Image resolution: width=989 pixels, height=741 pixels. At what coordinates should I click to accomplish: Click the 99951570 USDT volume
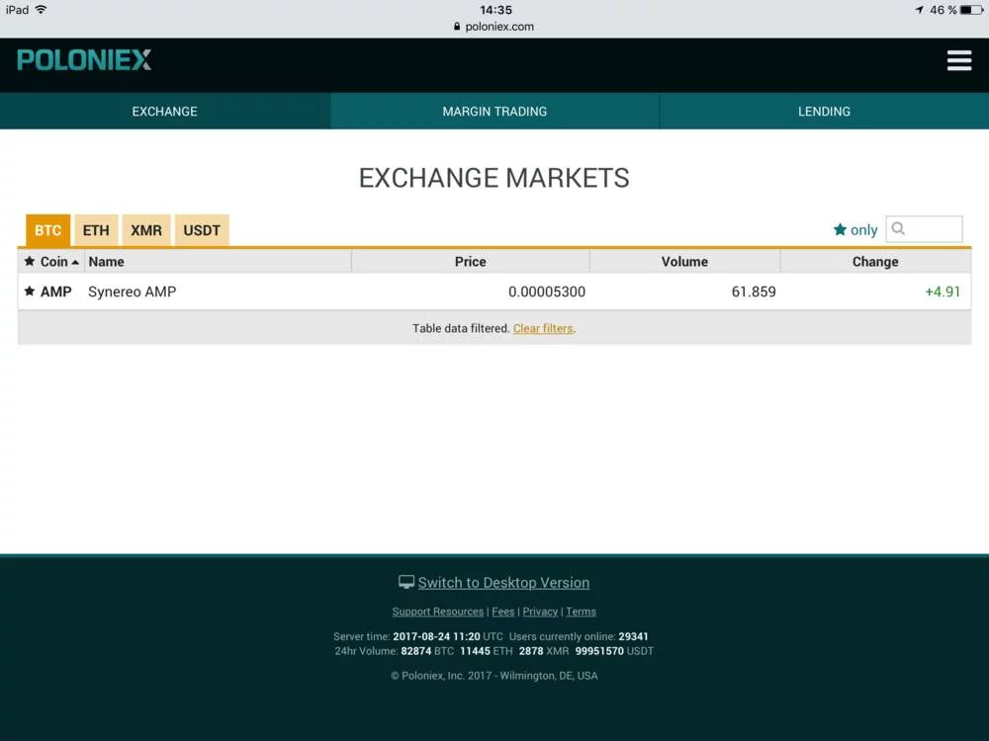pos(614,651)
